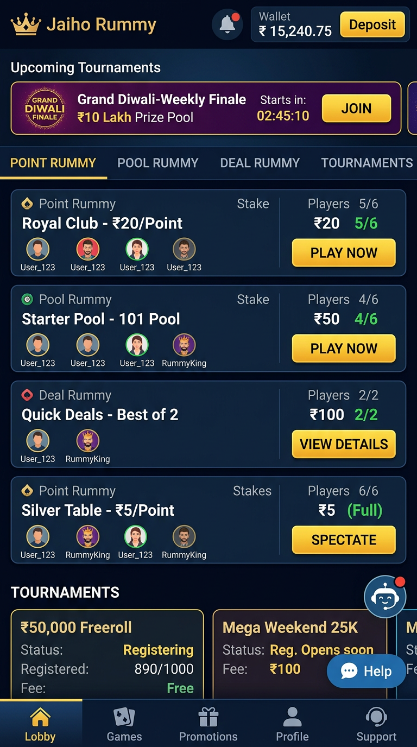Return to Lobby using the home icon
417x747 pixels.
click(x=41, y=716)
